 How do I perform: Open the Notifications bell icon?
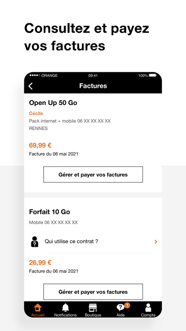pyautogui.click(x=65, y=308)
